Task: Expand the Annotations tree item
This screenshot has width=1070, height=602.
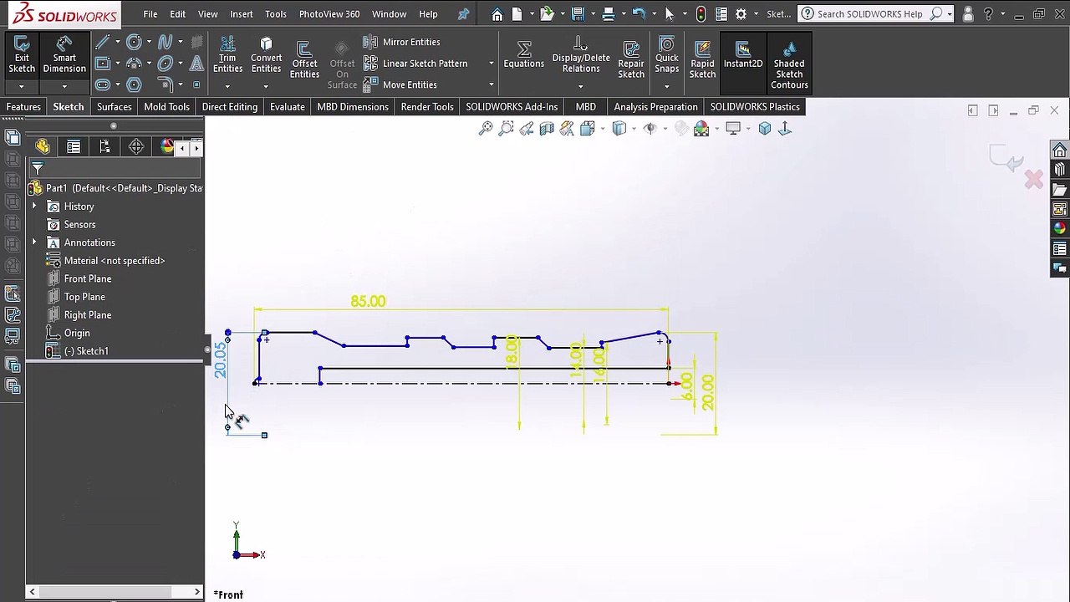Action: point(34,242)
